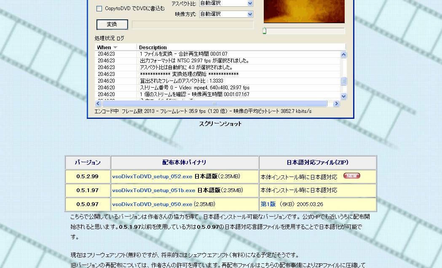Click the スクリーンショット caption

(220, 124)
